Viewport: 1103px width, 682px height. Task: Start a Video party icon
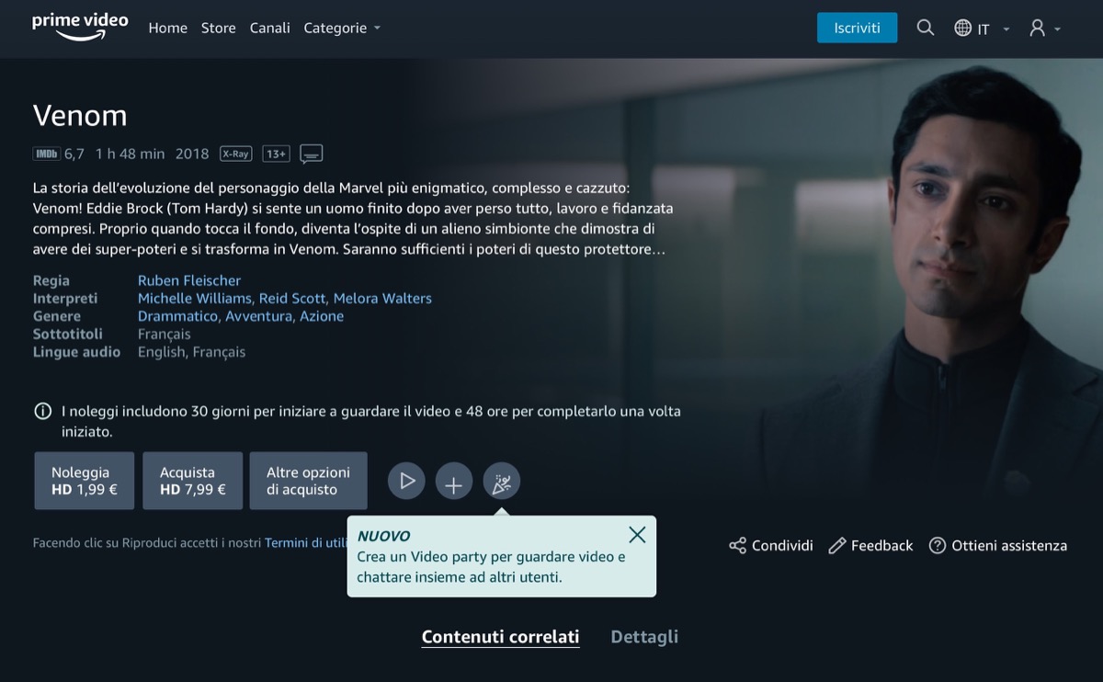(x=502, y=481)
